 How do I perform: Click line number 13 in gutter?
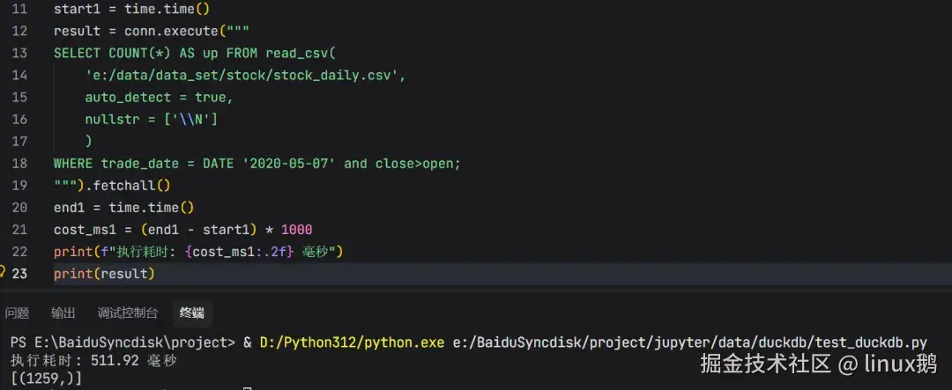tap(19, 54)
